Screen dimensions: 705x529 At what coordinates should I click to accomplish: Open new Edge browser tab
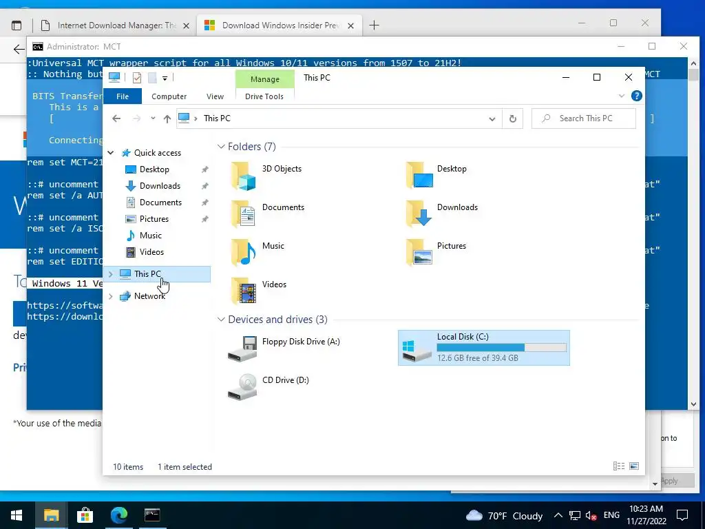[374, 25]
